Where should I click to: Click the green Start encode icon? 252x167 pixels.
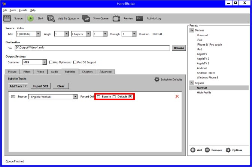click(x=30, y=18)
